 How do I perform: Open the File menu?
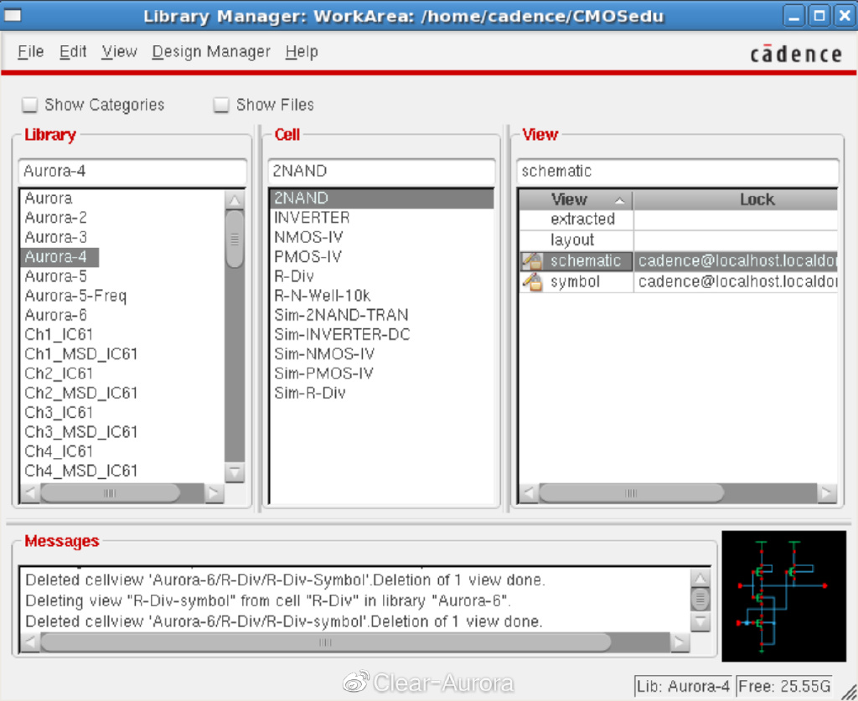pos(31,52)
